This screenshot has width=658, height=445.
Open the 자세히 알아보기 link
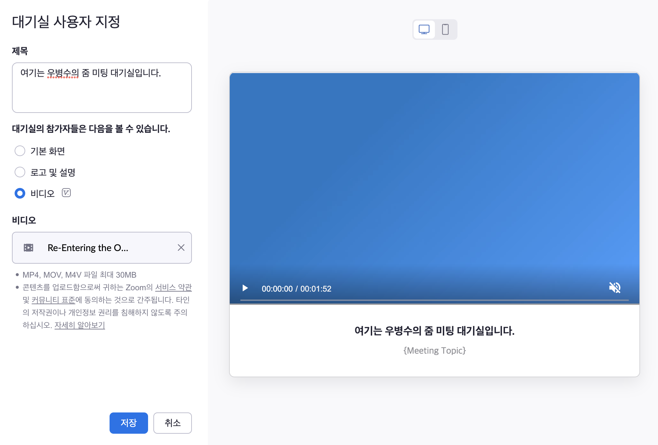[x=80, y=325]
